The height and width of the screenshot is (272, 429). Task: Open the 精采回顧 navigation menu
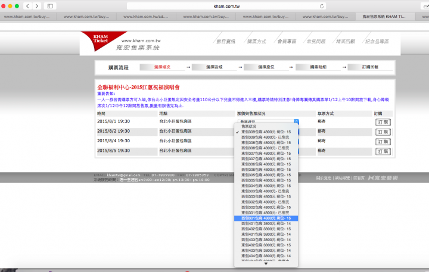click(345, 42)
